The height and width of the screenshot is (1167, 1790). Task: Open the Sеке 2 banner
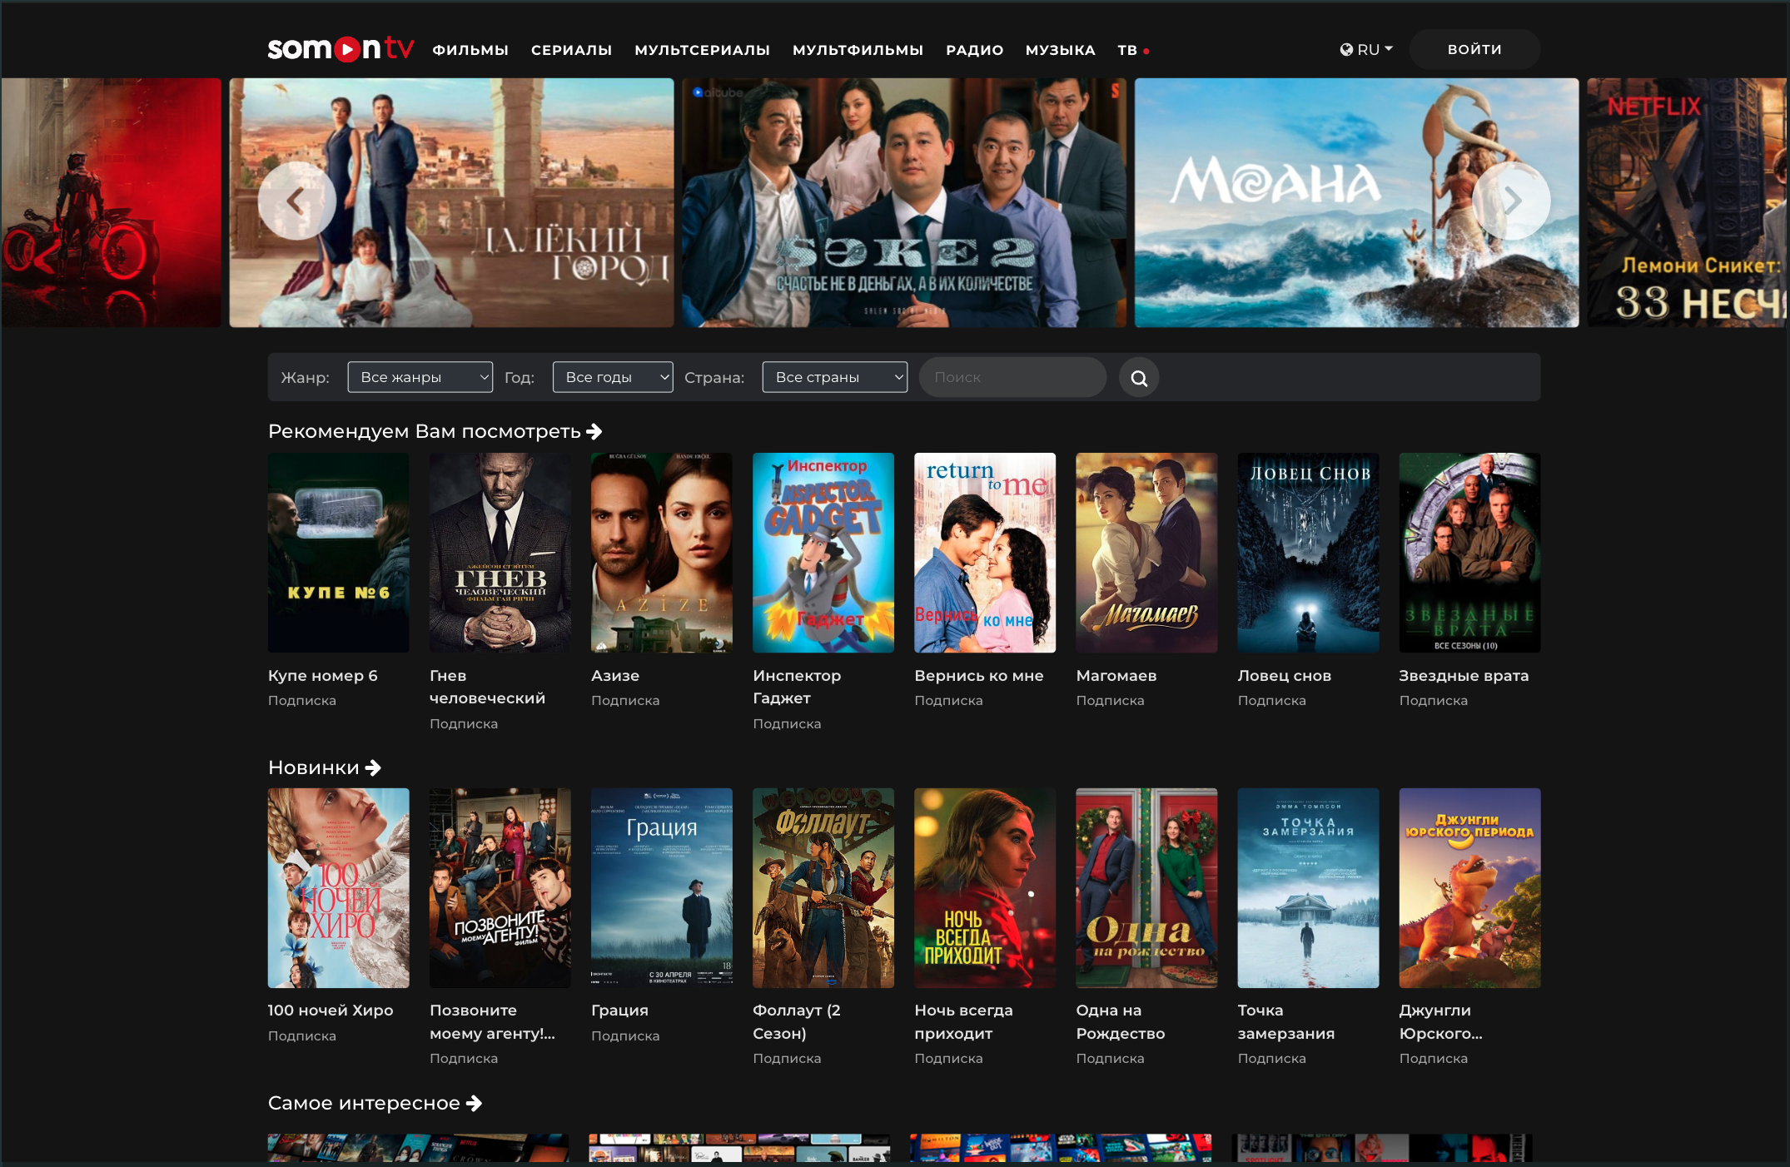point(904,202)
